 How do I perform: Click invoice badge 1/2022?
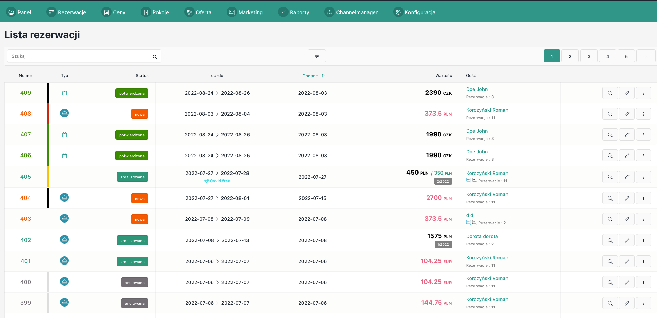point(443,245)
